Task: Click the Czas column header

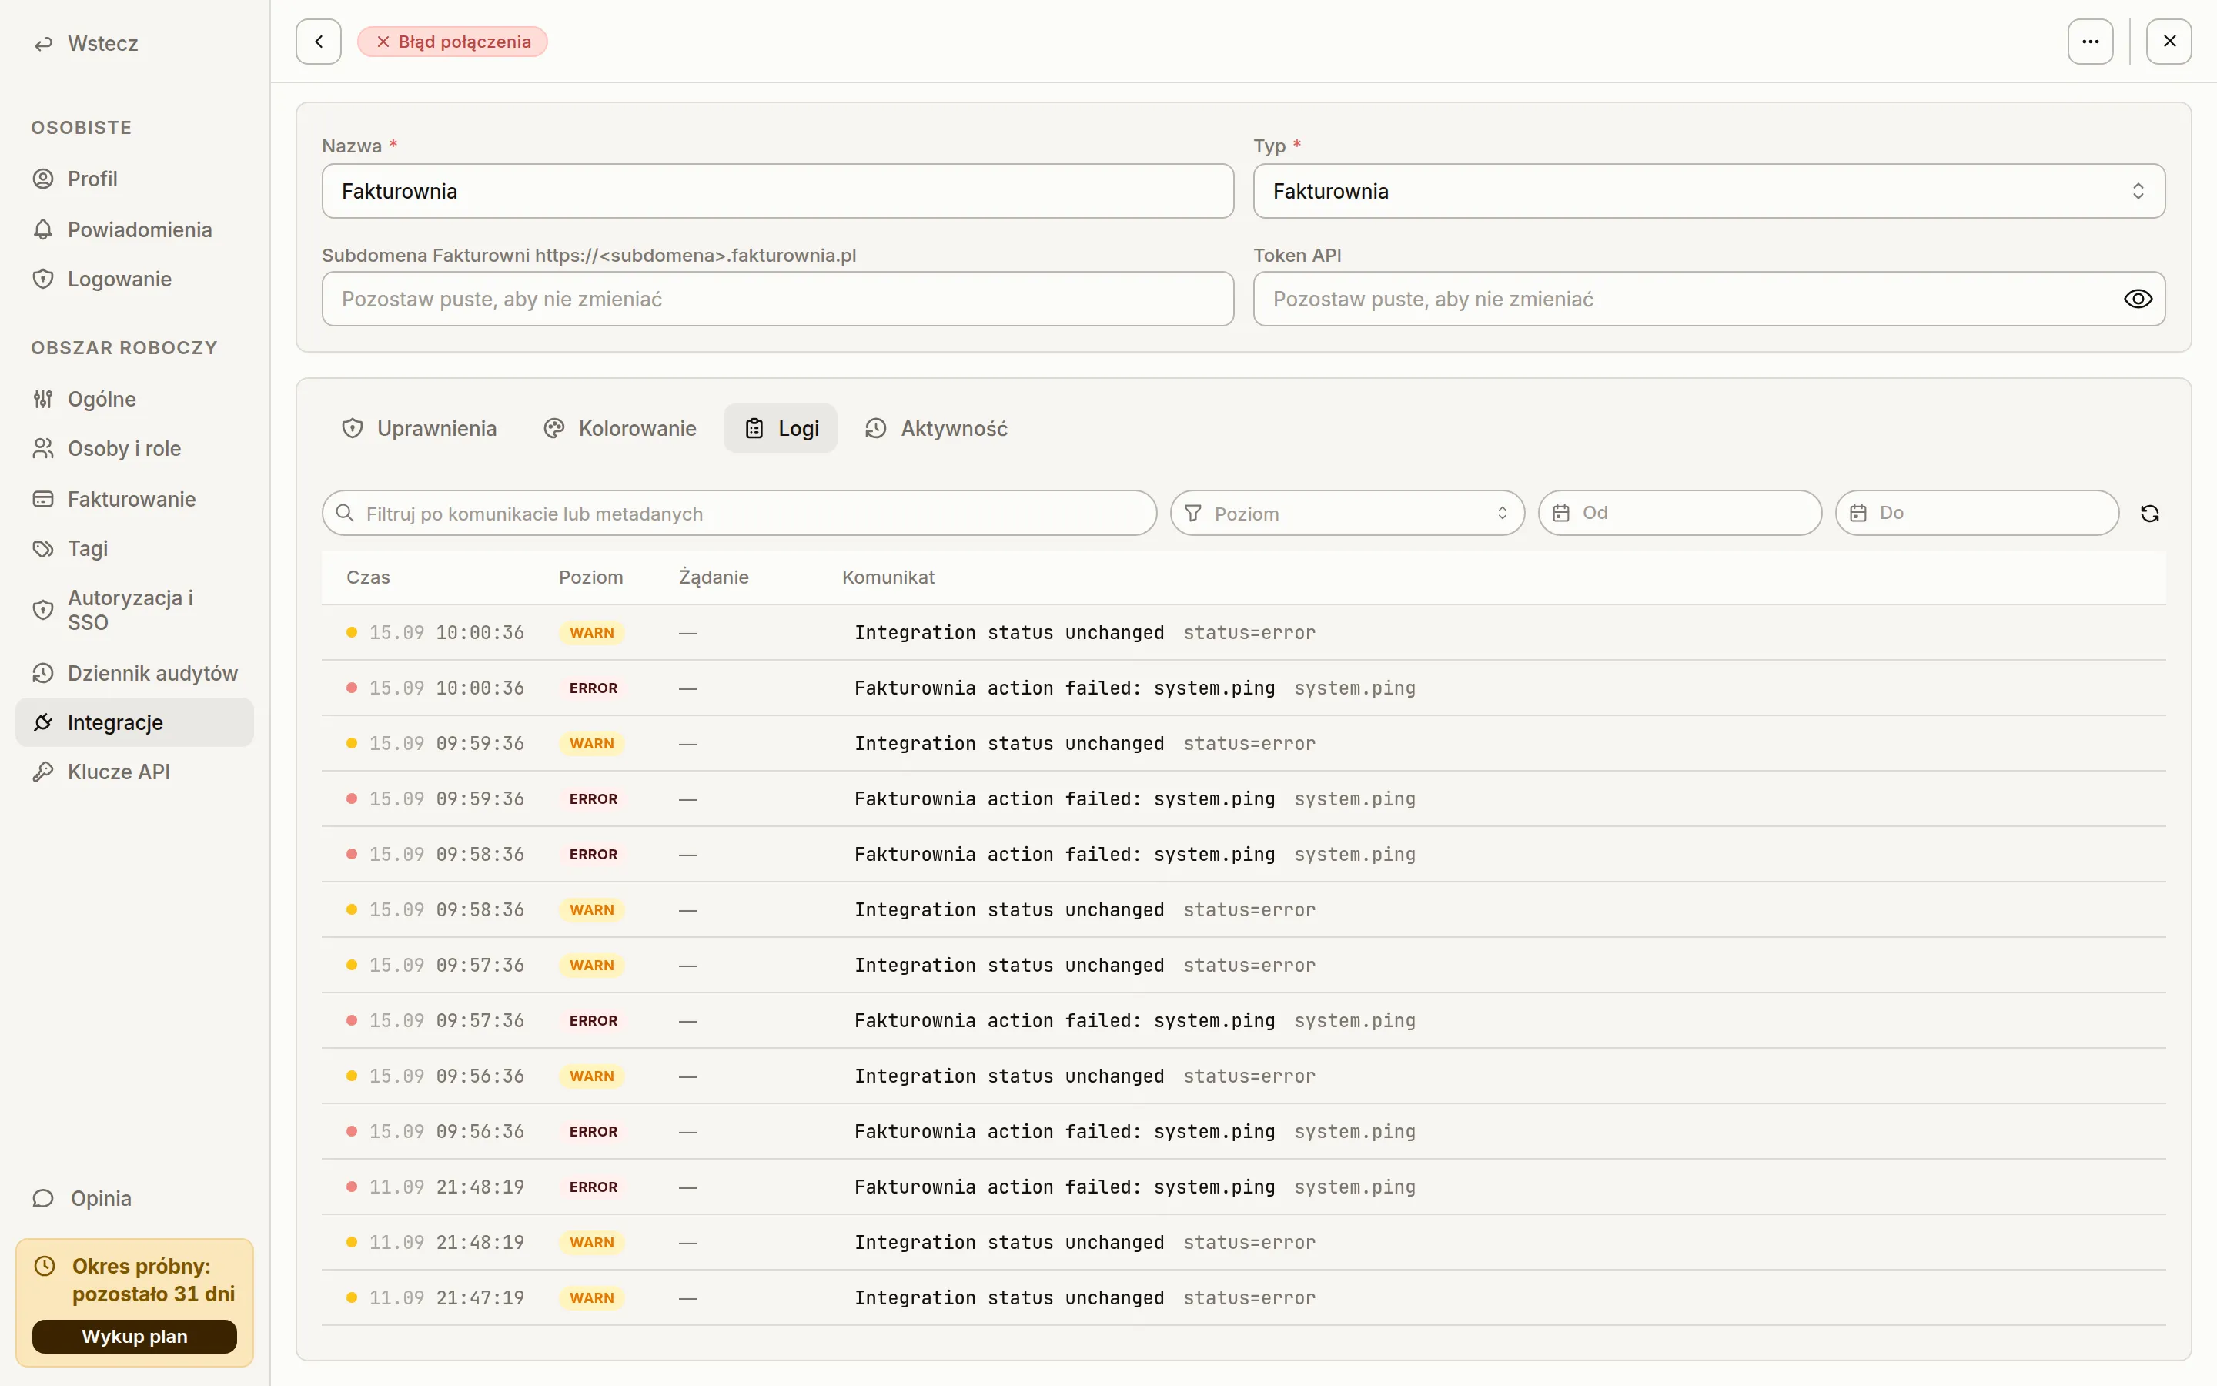Action: (368, 577)
